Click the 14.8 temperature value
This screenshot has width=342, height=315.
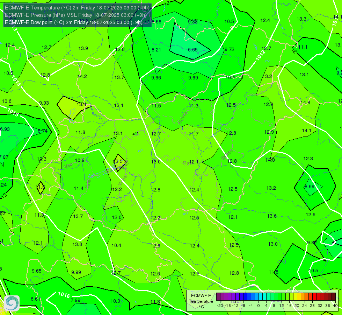[x=305, y=103]
